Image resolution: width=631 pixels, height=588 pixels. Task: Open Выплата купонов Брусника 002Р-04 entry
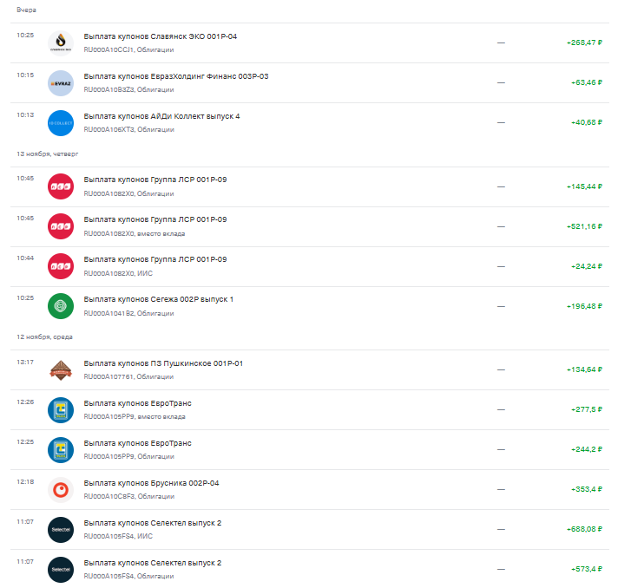click(x=151, y=483)
